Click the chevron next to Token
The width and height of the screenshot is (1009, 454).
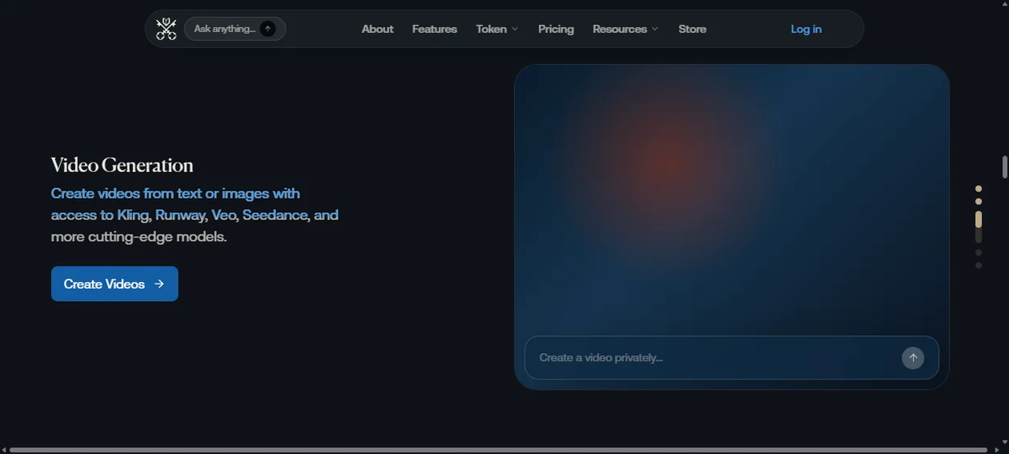515,29
